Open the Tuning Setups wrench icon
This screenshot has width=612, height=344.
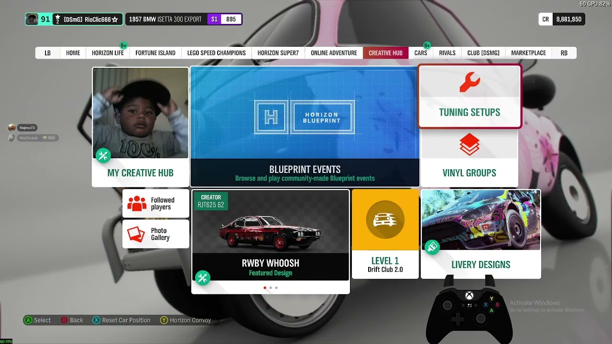tap(470, 82)
